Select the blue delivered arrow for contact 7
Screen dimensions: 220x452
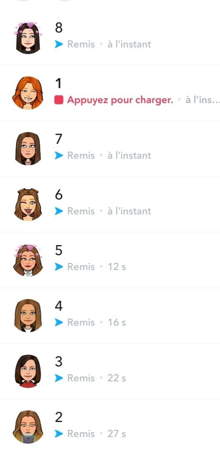tap(59, 156)
